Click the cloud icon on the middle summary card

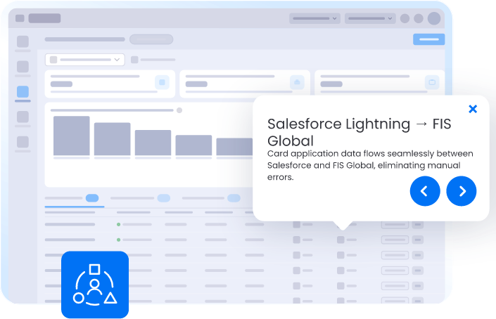point(297,82)
